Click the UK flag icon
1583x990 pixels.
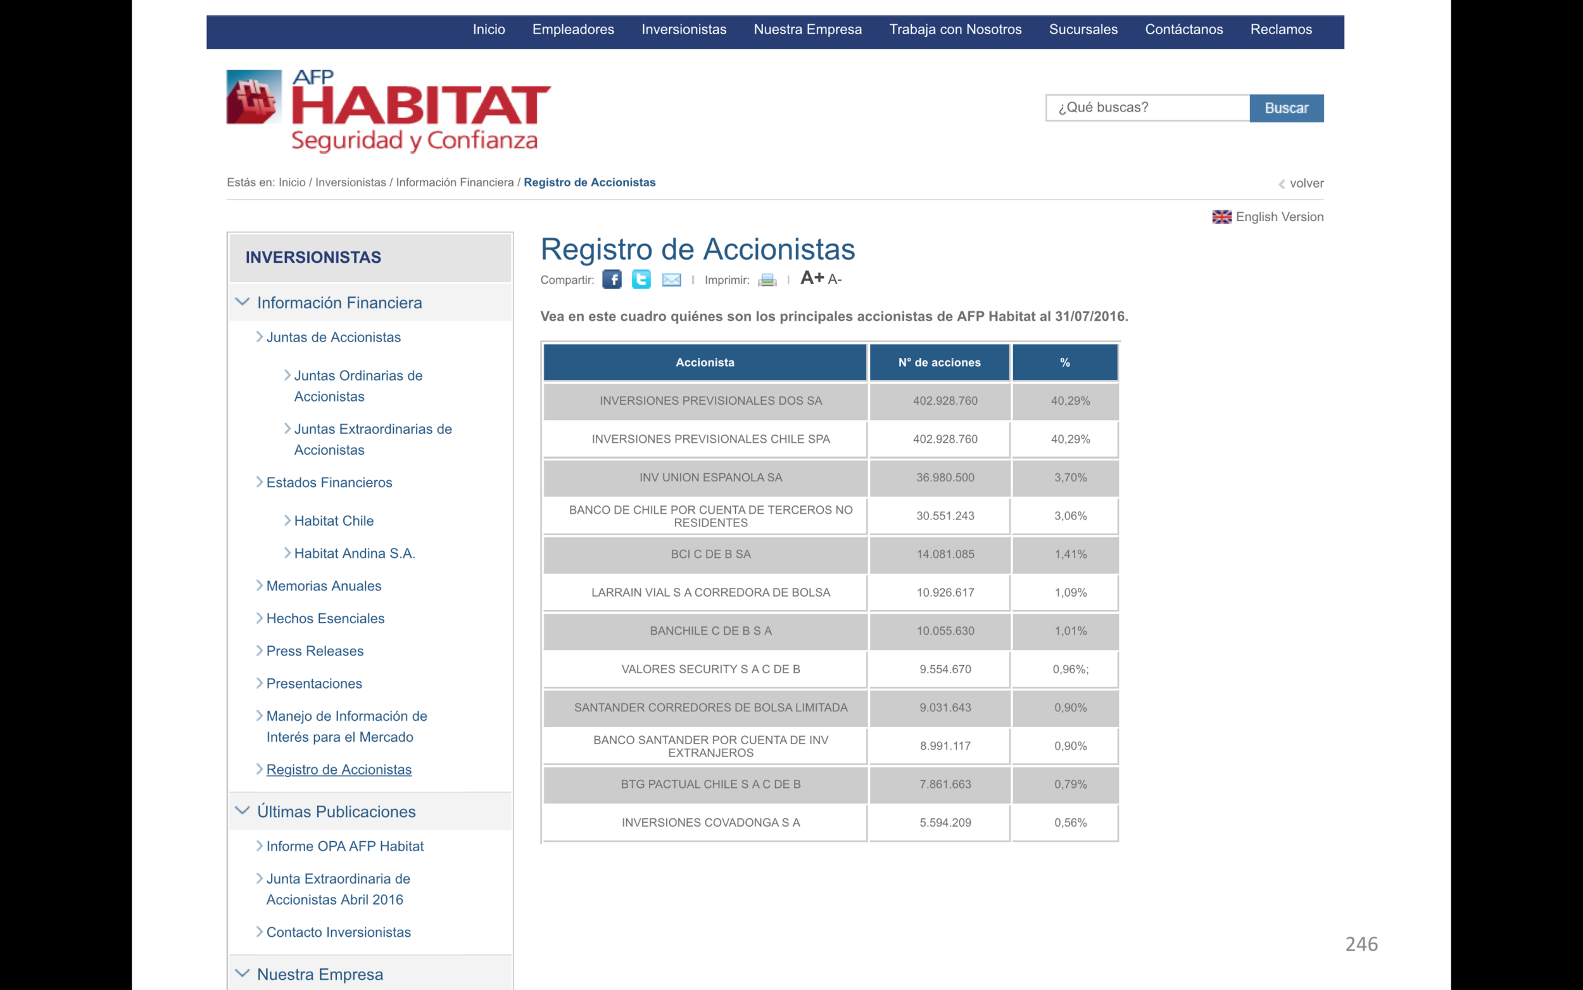point(1221,217)
